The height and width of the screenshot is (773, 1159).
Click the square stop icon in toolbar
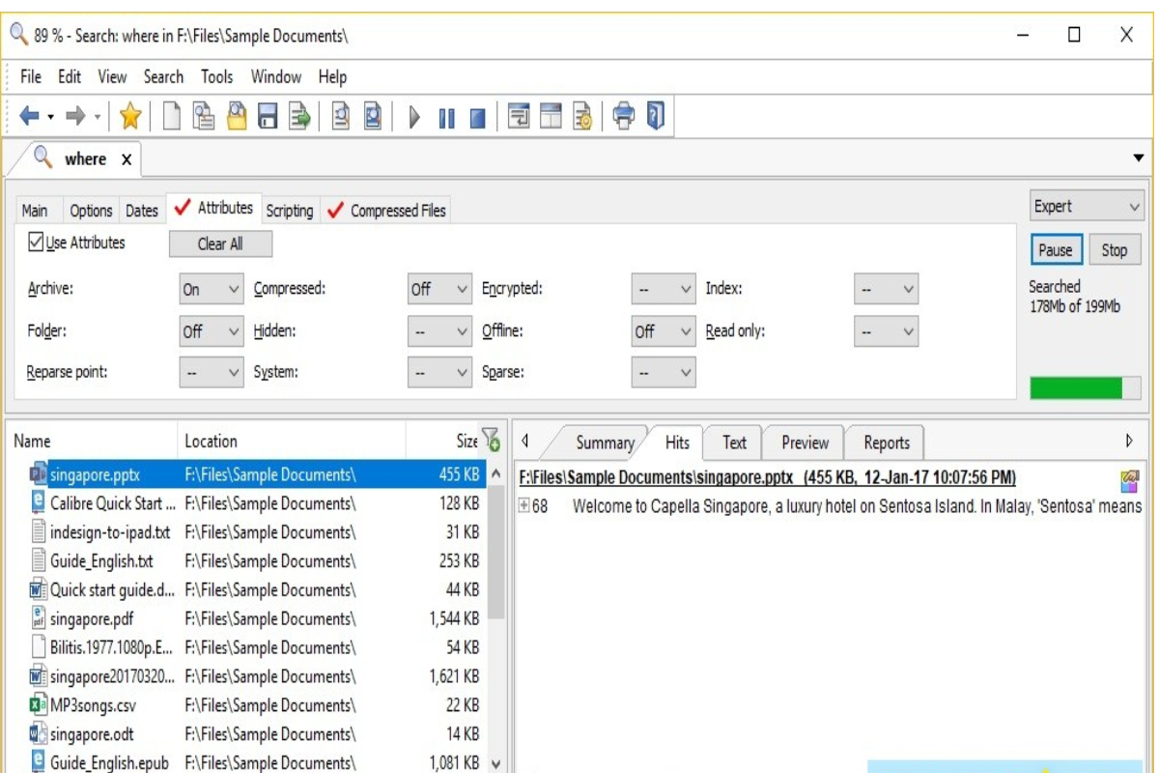coord(477,118)
